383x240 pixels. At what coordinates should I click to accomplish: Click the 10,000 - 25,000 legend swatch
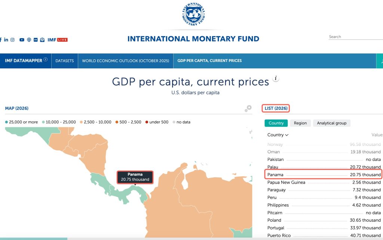(43, 122)
